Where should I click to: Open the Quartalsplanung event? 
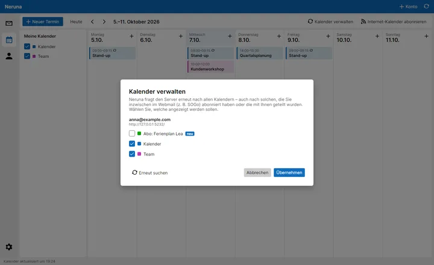pyautogui.click(x=260, y=53)
